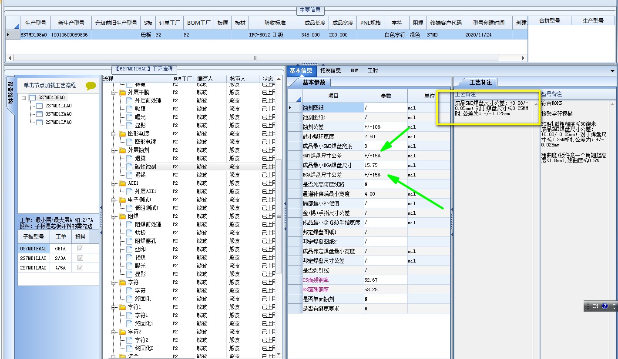The height and width of the screenshot is (359, 618).
Task: Click the main info horizontal scrollbar
Action: click(255, 58)
